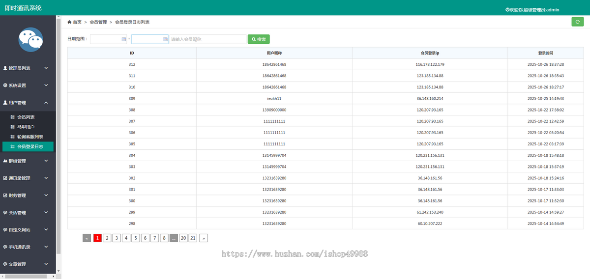Open the end date calendar icon

(x=165, y=39)
